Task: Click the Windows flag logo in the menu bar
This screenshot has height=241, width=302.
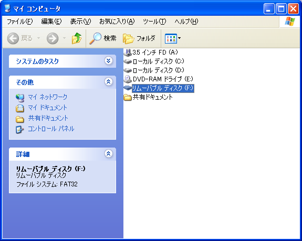Action: point(290,22)
